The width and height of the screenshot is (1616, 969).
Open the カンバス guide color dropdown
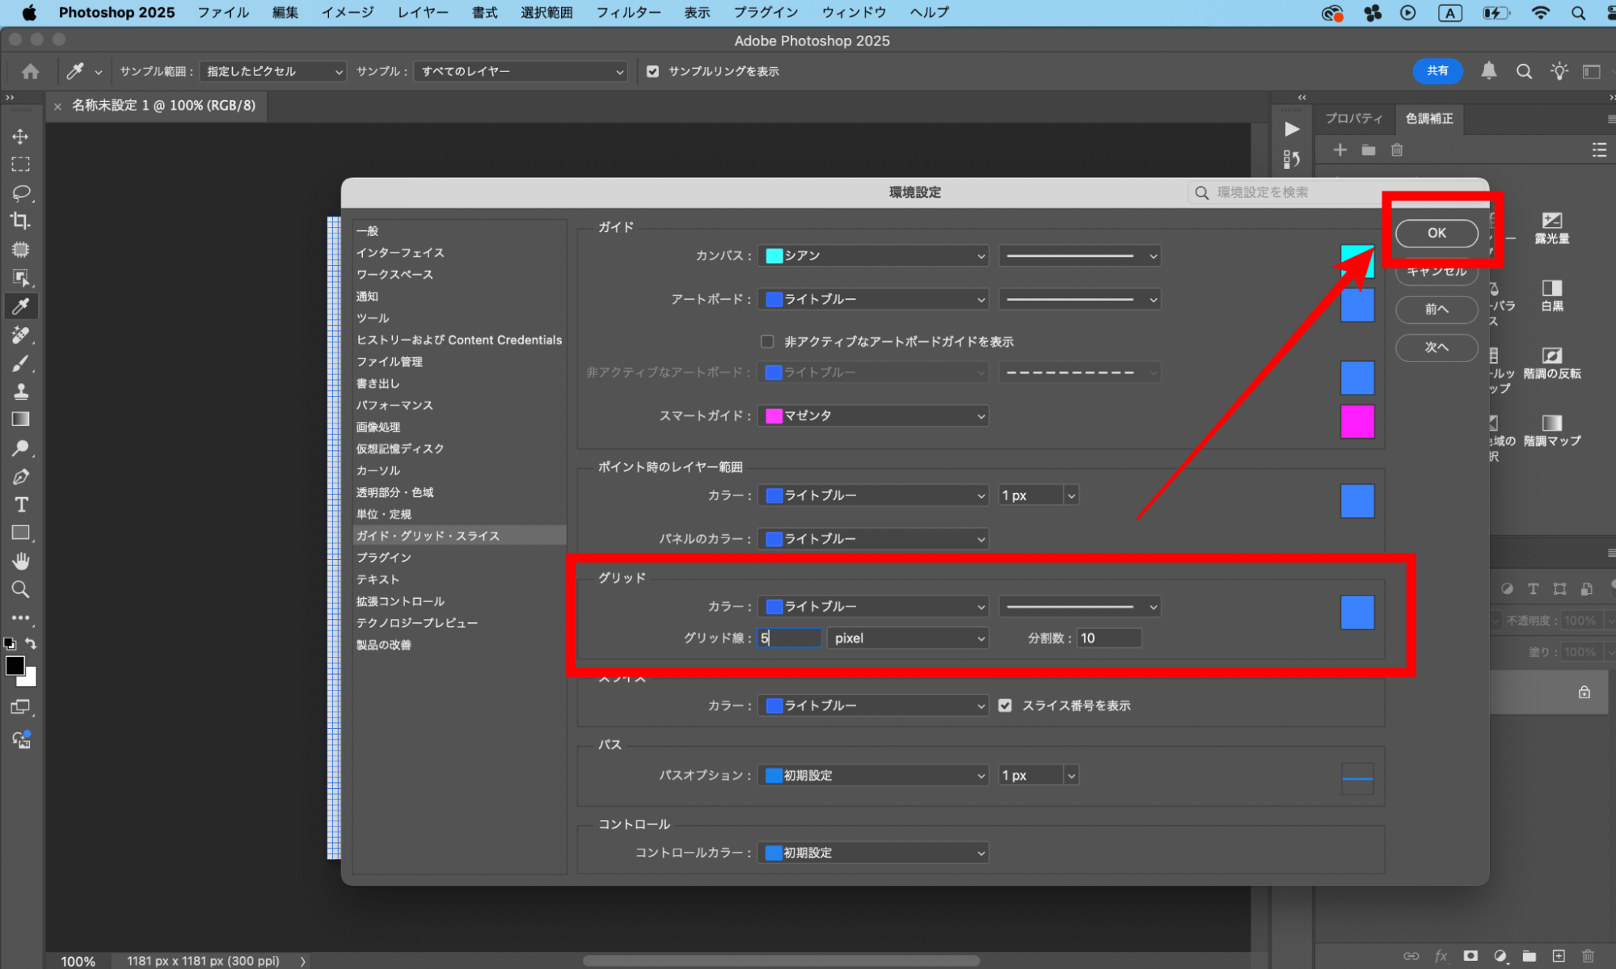[x=874, y=255]
